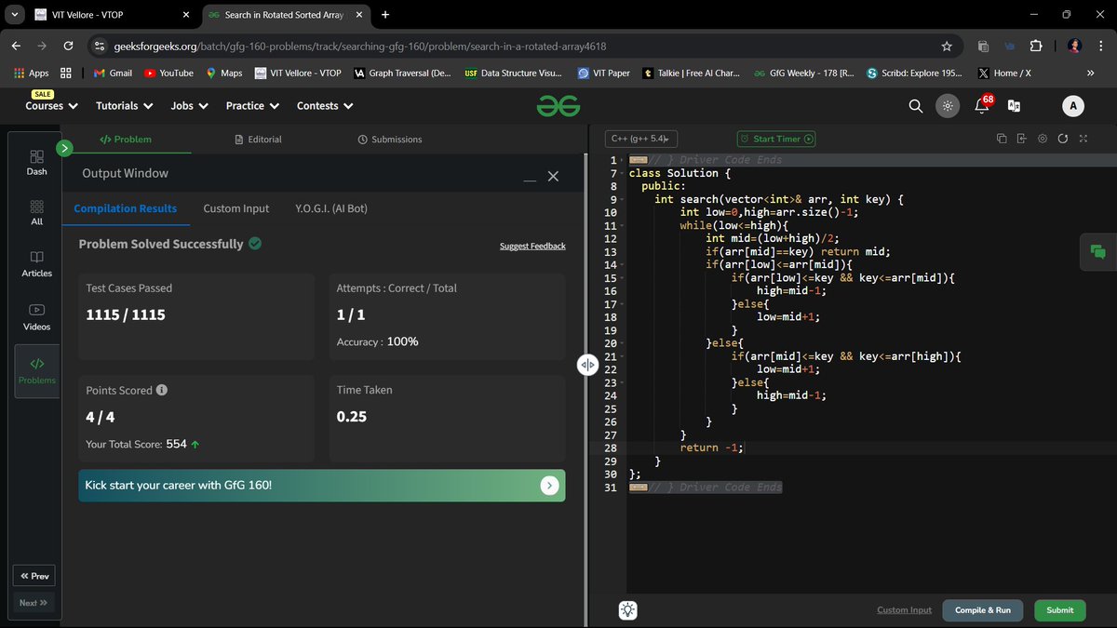Open browser extensions puzzle icon
The image size is (1117, 628).
tap(1035, 46)
